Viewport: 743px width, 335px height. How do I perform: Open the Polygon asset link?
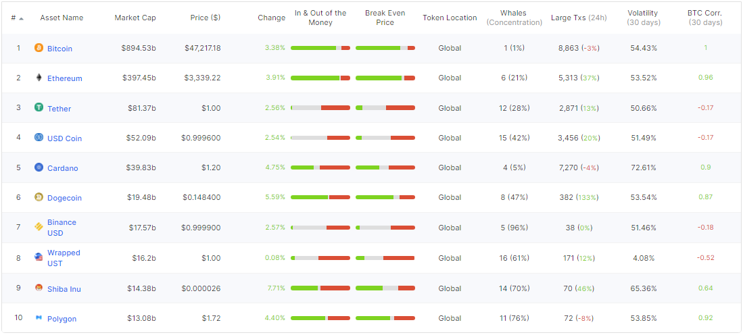pyautogui.click(x=62, y=318)
